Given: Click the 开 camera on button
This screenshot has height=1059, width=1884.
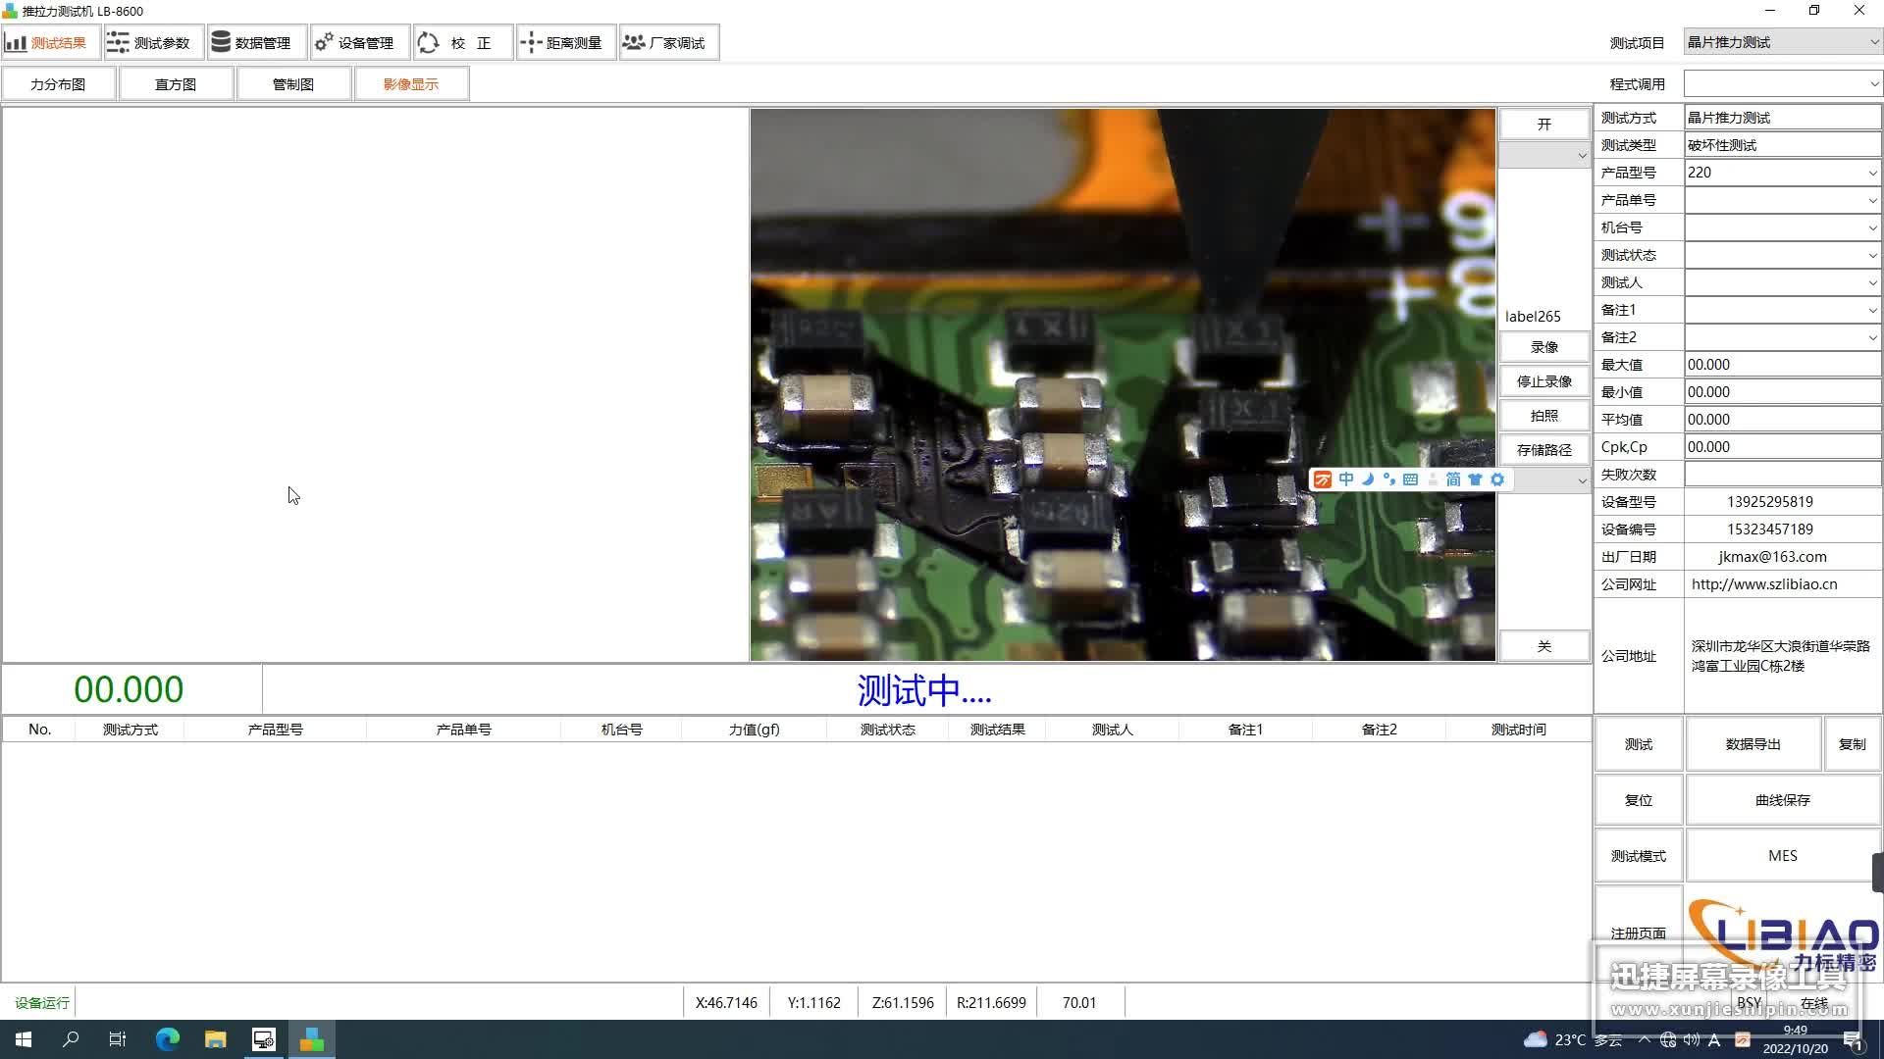Looking at the screenshot, I should point(1544,125).
